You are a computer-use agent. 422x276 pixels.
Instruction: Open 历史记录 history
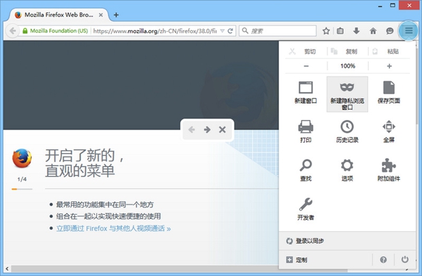coord(347,132)
